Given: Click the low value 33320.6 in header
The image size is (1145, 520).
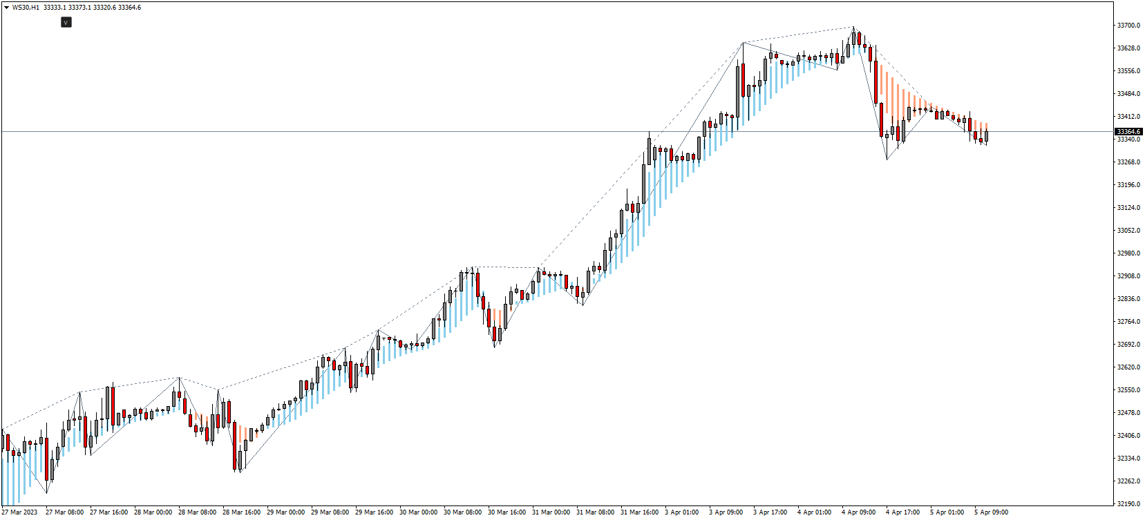Looking at the screenshot, I should click(x=104, y=8).
